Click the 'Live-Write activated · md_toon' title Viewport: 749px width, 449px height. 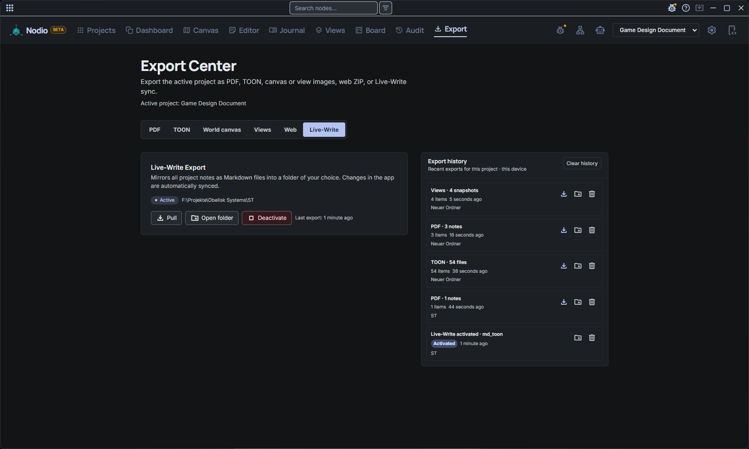tap(466, 334)
